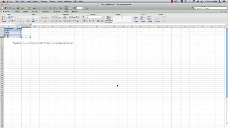Center text horizontally icon
Image resolution: width=228 pixels, height=128 pixels.
[x=56, y=21]
